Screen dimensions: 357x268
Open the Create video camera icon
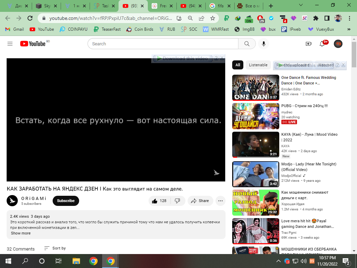coord(309,44)
